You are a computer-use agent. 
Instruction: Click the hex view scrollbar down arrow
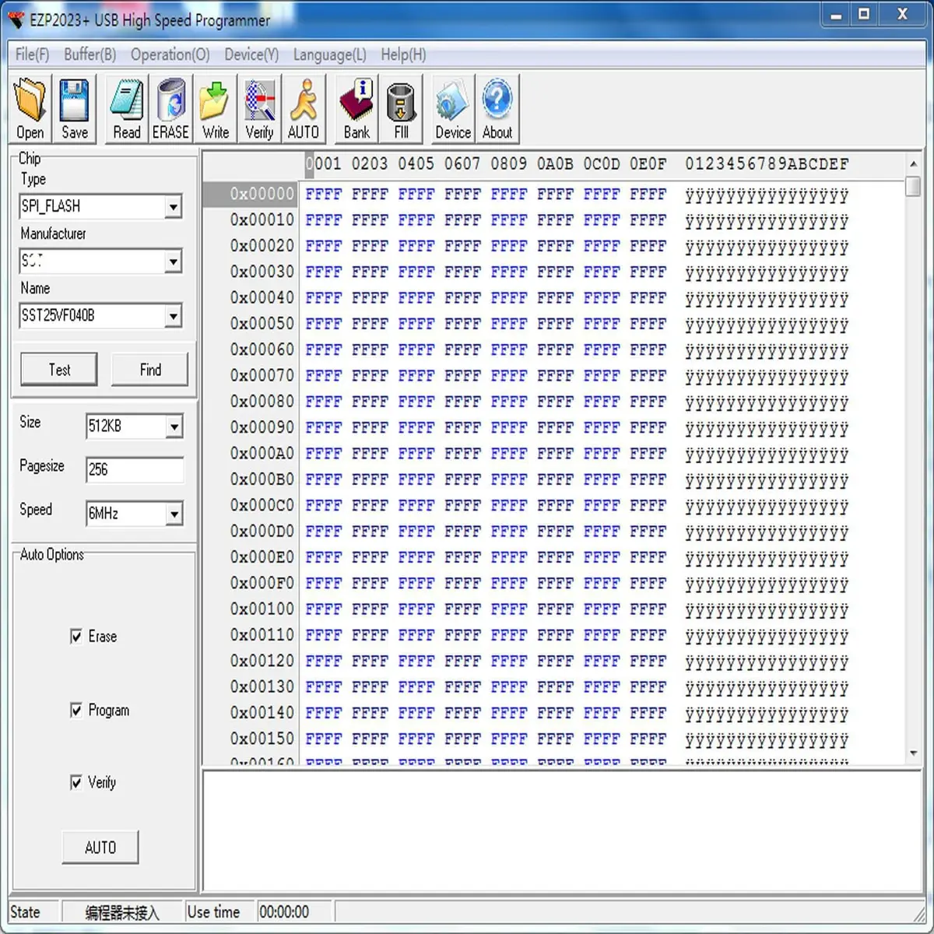tap(913, 753)
